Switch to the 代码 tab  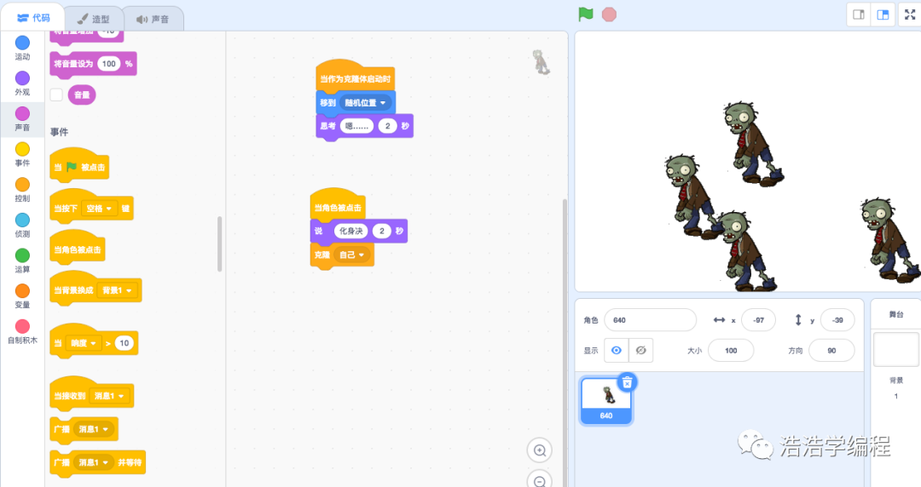point(33,18)
